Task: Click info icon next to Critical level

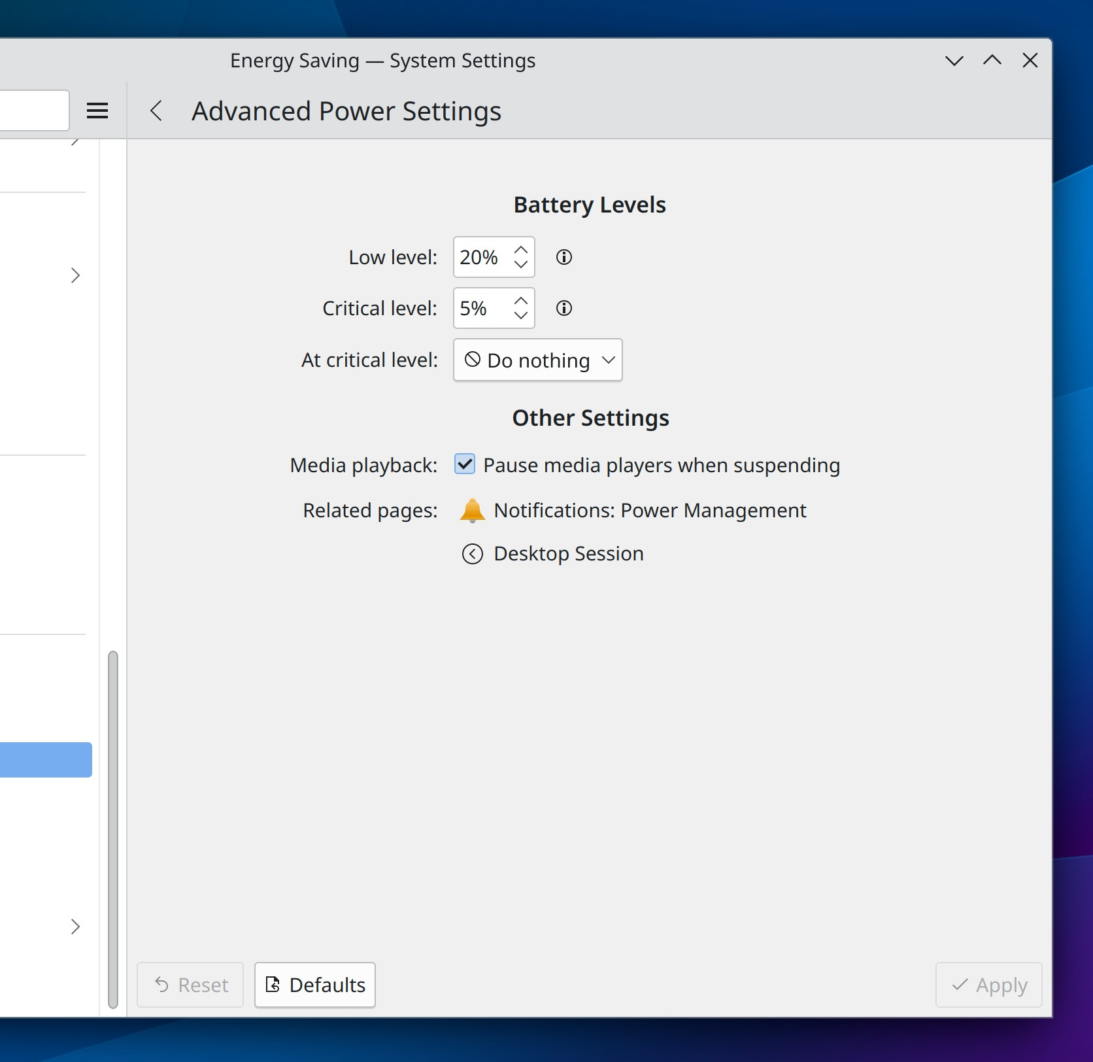Action: tap(563, 308)
